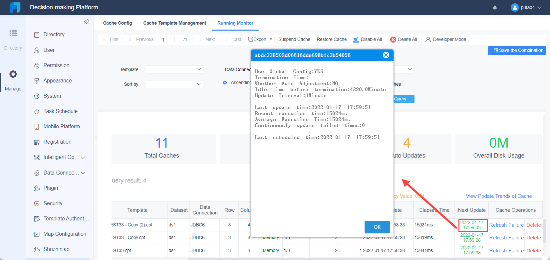Close the cache details dialog with X
This screenshot has height=260, width=550.
click(386, 55)
